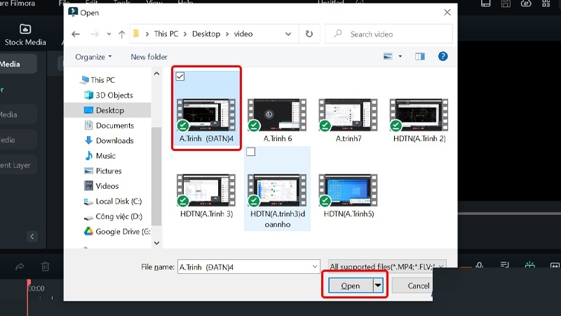
Task: Click the timeline redo arrow icon
Action: pyautogui.click(x=20, y=266)
